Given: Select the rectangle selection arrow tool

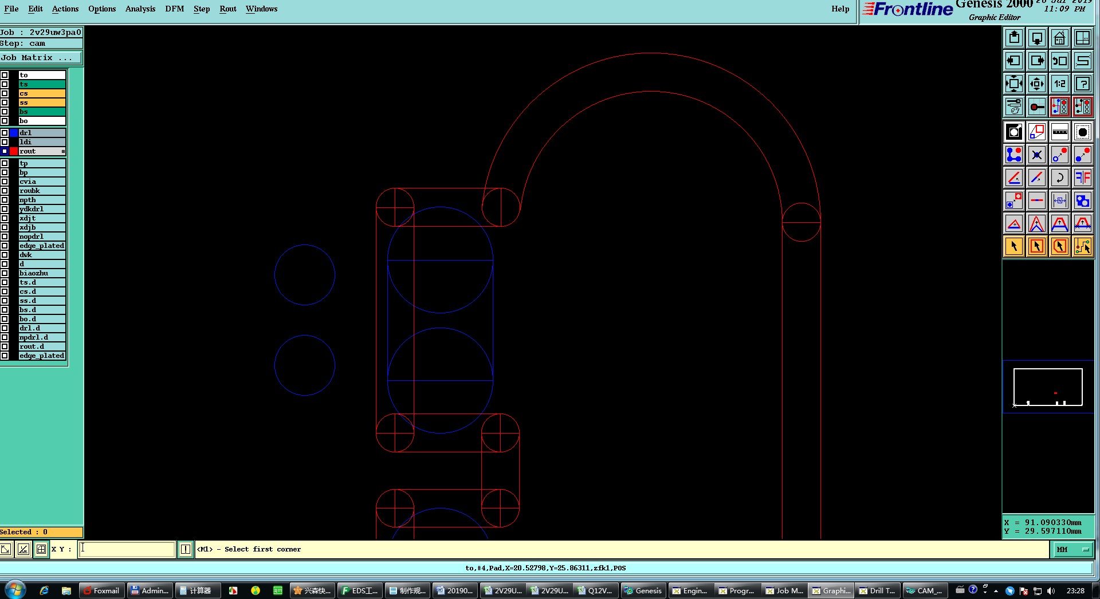Looking at the screenshot, I should tap(1037, 247).
